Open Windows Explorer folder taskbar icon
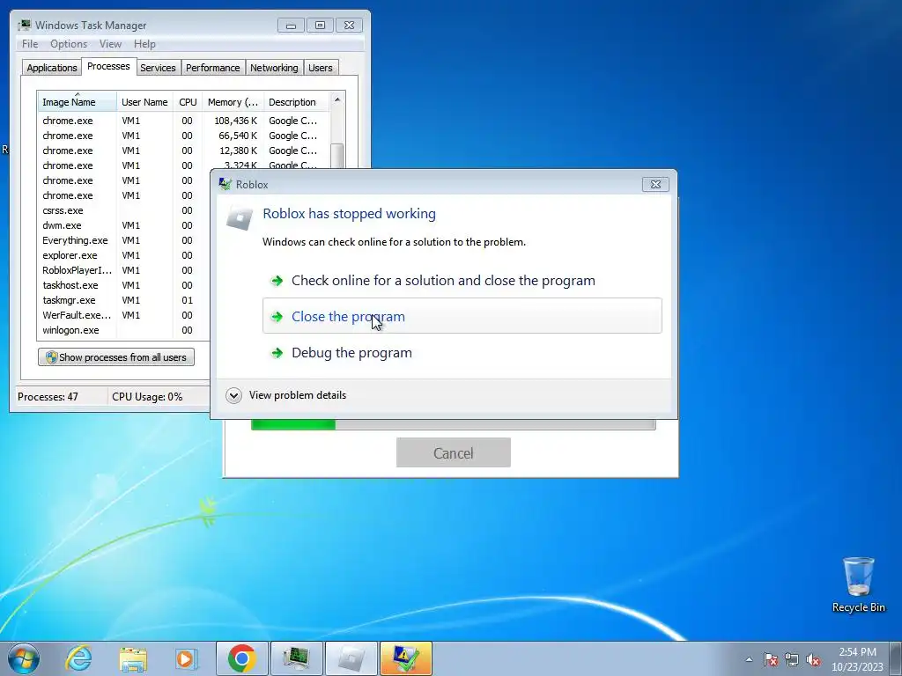Screen dimensions: 902x676 coord(133,658)
